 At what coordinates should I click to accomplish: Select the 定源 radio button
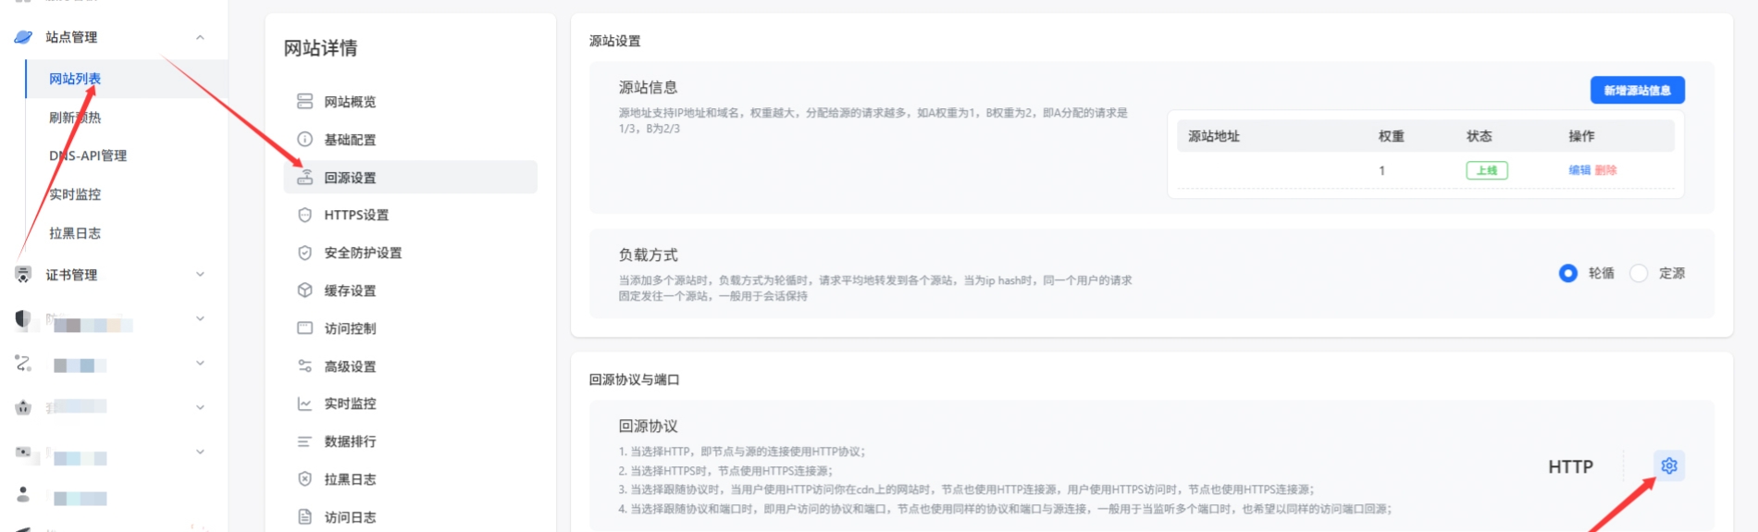pyautogui.click(x=1639, y=274)
